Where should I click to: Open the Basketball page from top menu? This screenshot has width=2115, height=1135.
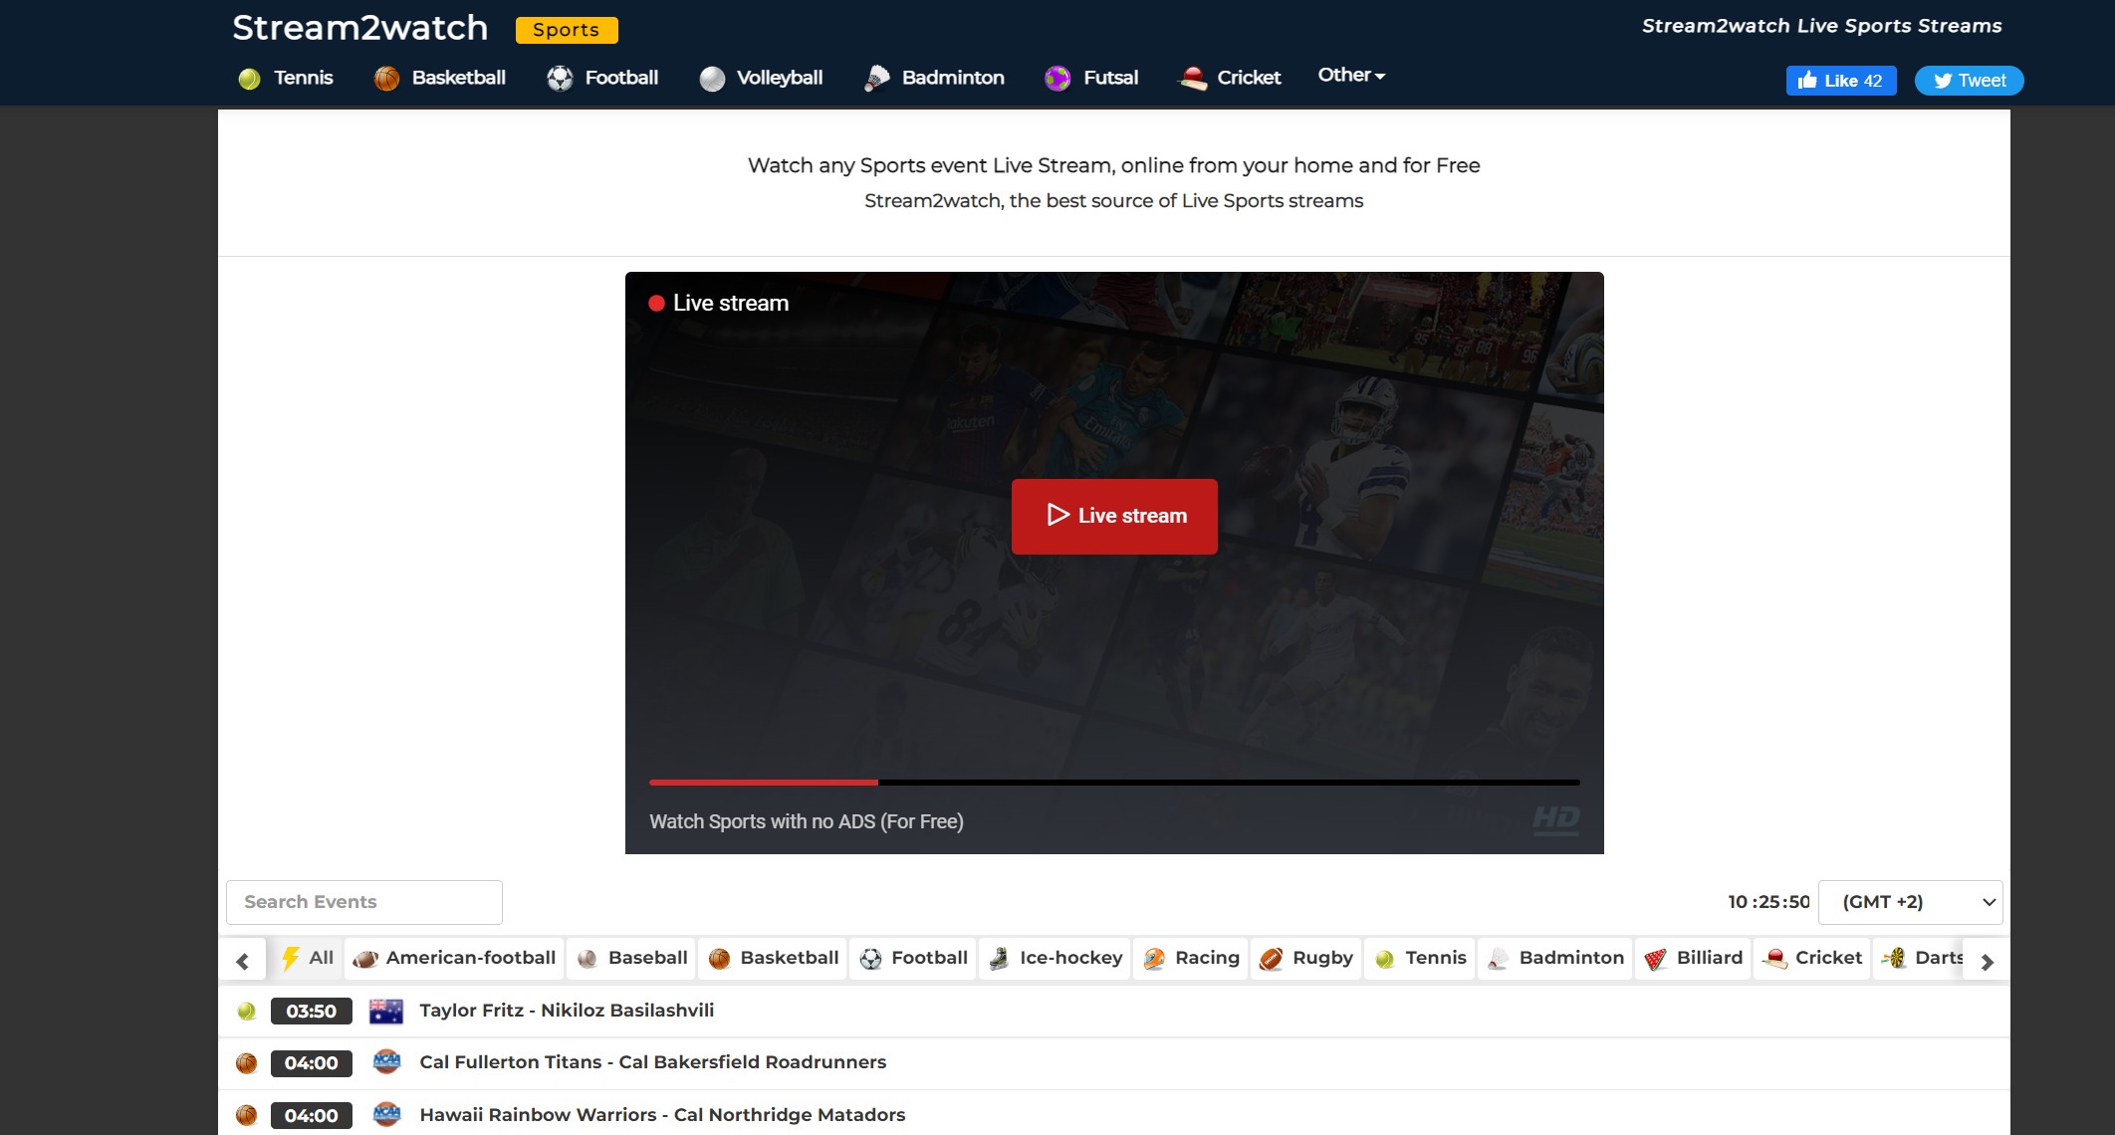pos(458,78)
